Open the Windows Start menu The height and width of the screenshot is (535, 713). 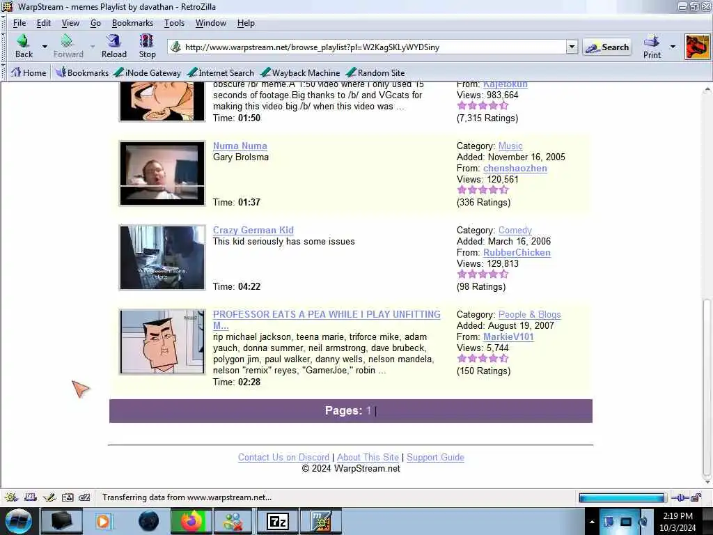tap(19, 521)
